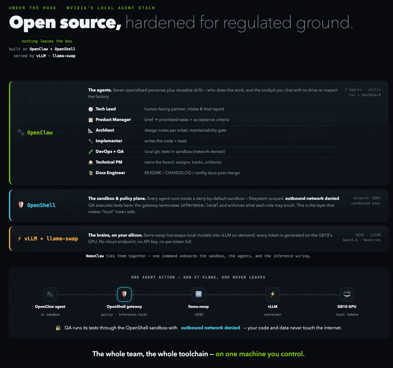Click the 'NemoClaw' bold word

click(x=95, y=256)
